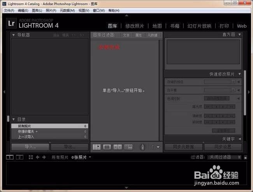Open the toolbar content dropdown arrow
The width and height of the screenshot is (253, 192).
tap(158, 147)
